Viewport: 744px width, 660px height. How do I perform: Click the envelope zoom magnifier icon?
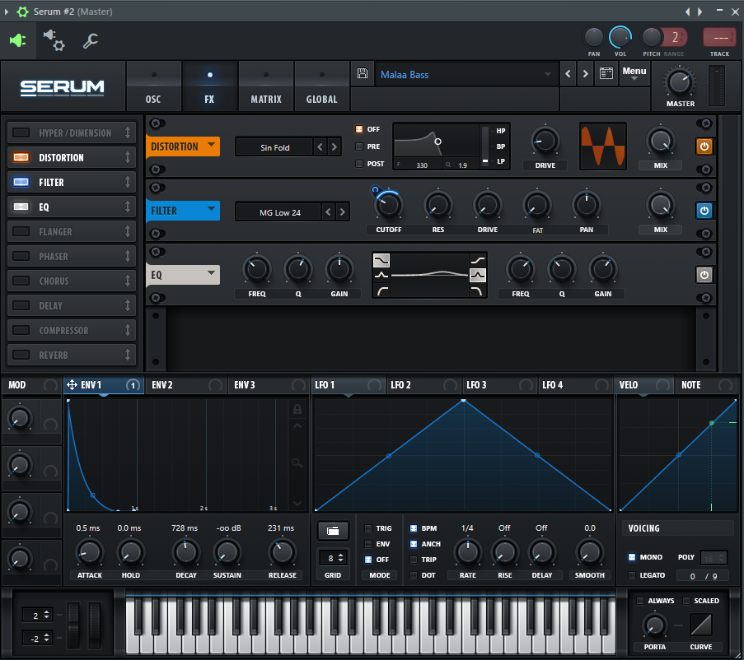point(297,462)
